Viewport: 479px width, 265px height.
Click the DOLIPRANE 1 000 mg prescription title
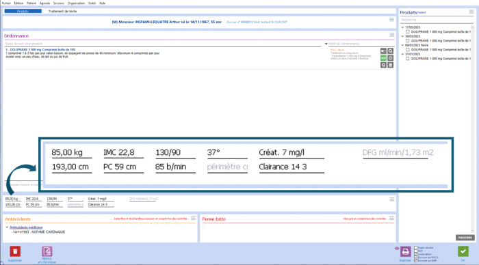40,49
